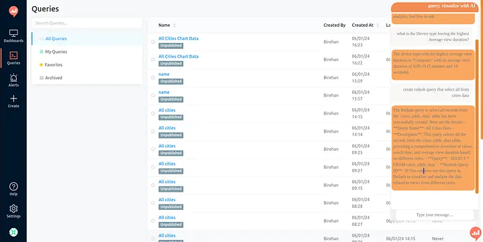Open Settings in the sidebar
Screen dimensions: 483x242
pyautogui.click(x=13, y=211)
